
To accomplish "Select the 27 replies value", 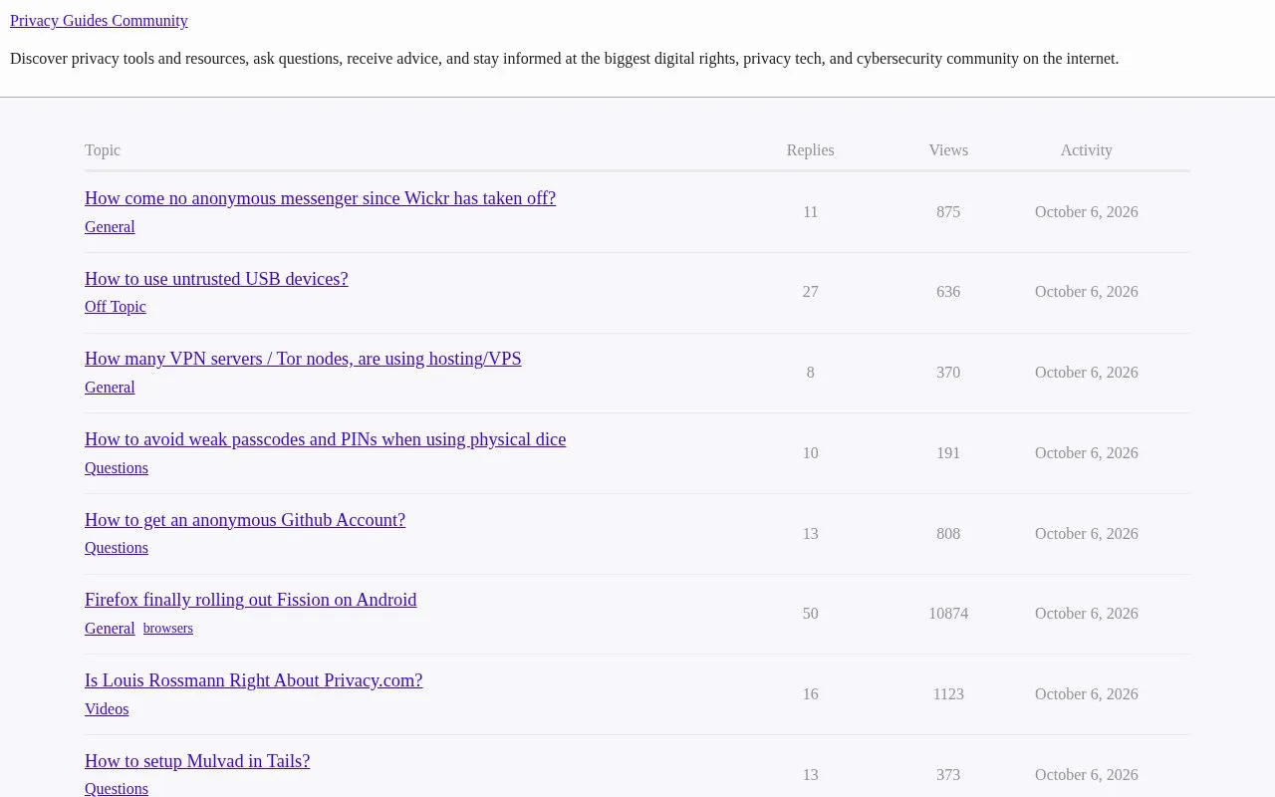I will tap(811, 292).
